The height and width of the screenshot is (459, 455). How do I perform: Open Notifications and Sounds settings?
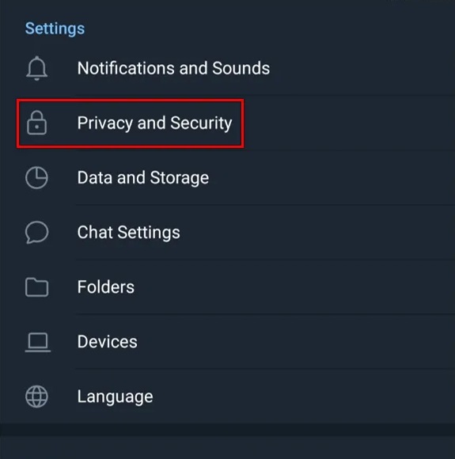173,68
